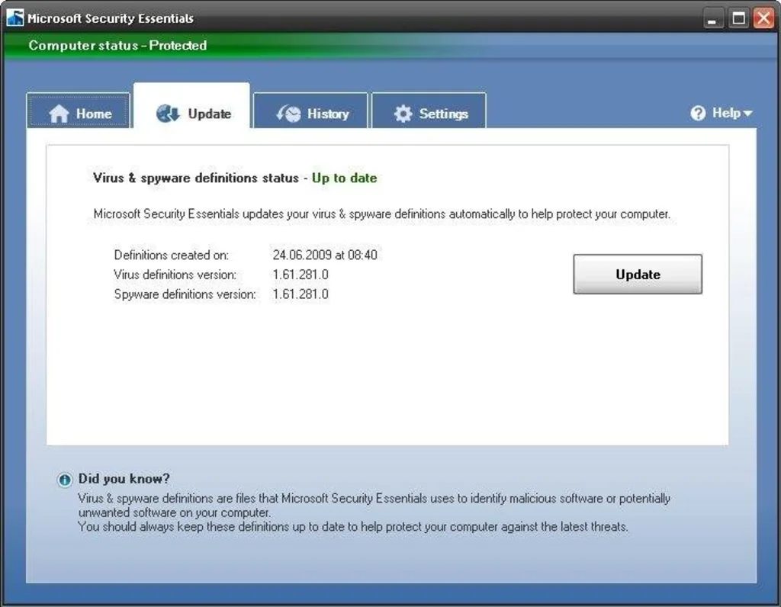Click the large Update button

click(638, 275)
